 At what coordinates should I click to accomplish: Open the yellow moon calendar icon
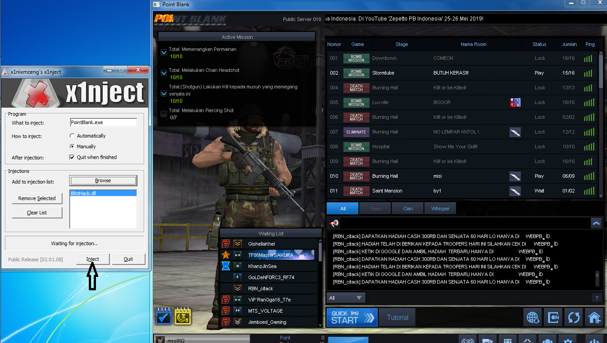tap(183, 316)
